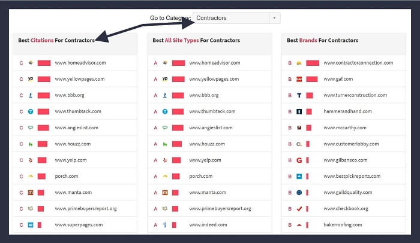The image size is (420, 243).
Task: Click score bar for contractorconnection.com
Action: 313,63
